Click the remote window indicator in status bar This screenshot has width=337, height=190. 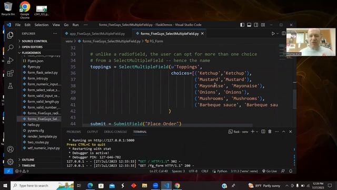click(8, 171)
